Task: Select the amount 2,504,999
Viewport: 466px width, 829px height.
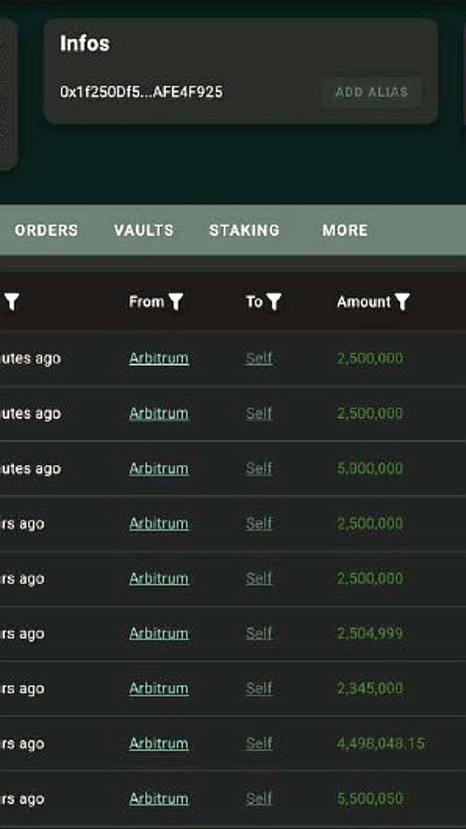Action: click(x=370, y=633)
